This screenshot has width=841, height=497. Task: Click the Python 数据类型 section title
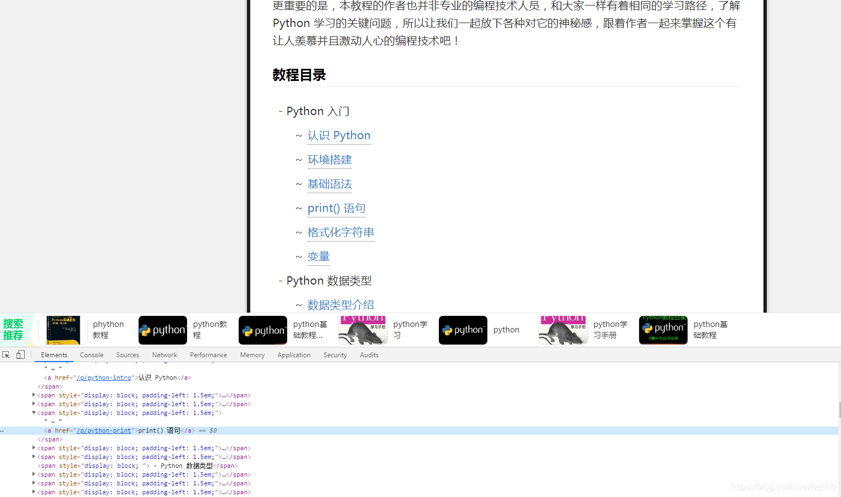329,281
